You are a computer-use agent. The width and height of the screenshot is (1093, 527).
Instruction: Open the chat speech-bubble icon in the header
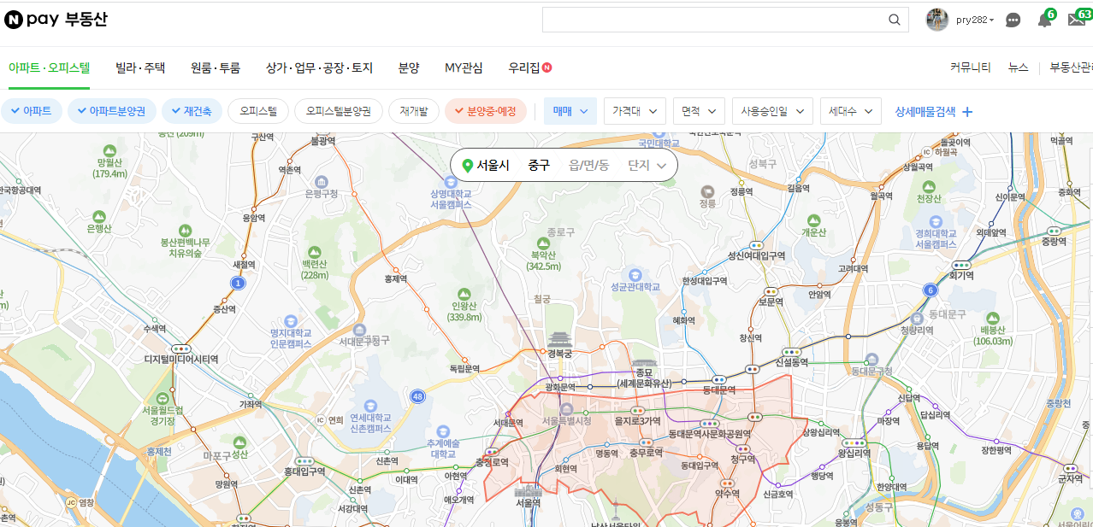pyautogui.click(x=1013, y=20)
